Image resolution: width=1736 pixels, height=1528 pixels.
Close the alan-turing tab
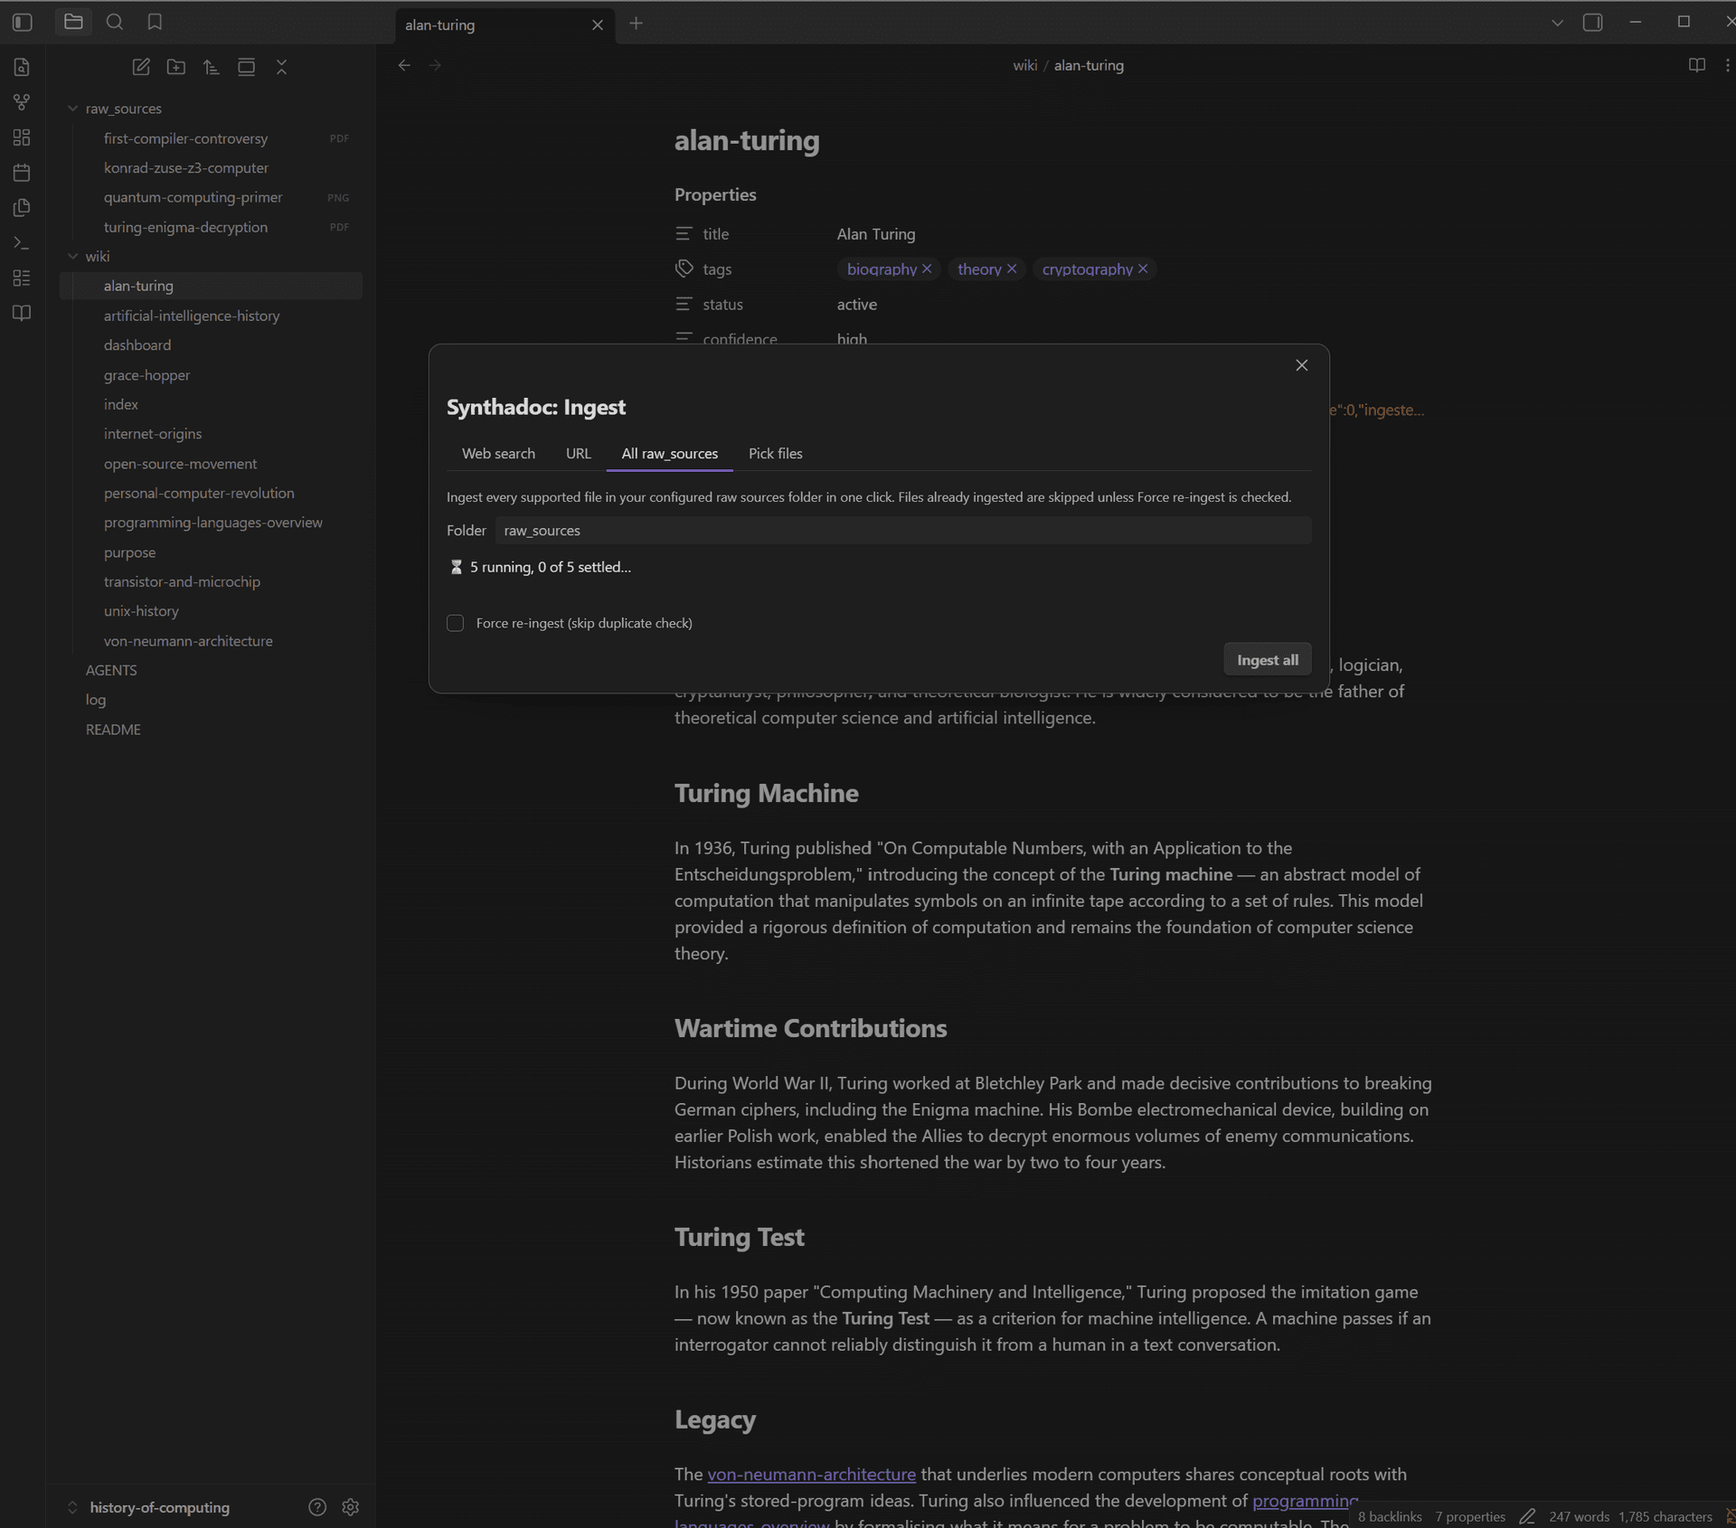tap(598, 24)
